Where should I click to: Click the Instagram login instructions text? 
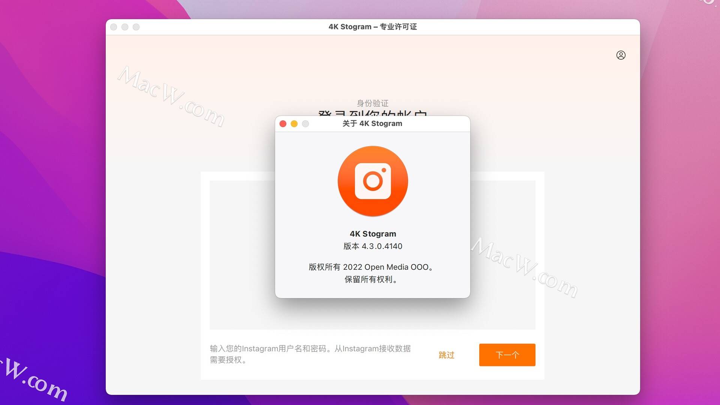click(x=310, y=354)
